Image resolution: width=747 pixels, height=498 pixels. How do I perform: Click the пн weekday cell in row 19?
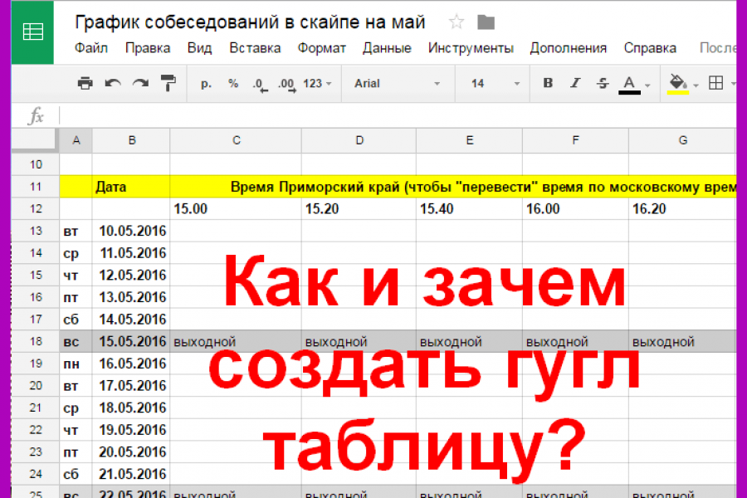point(76,364)
